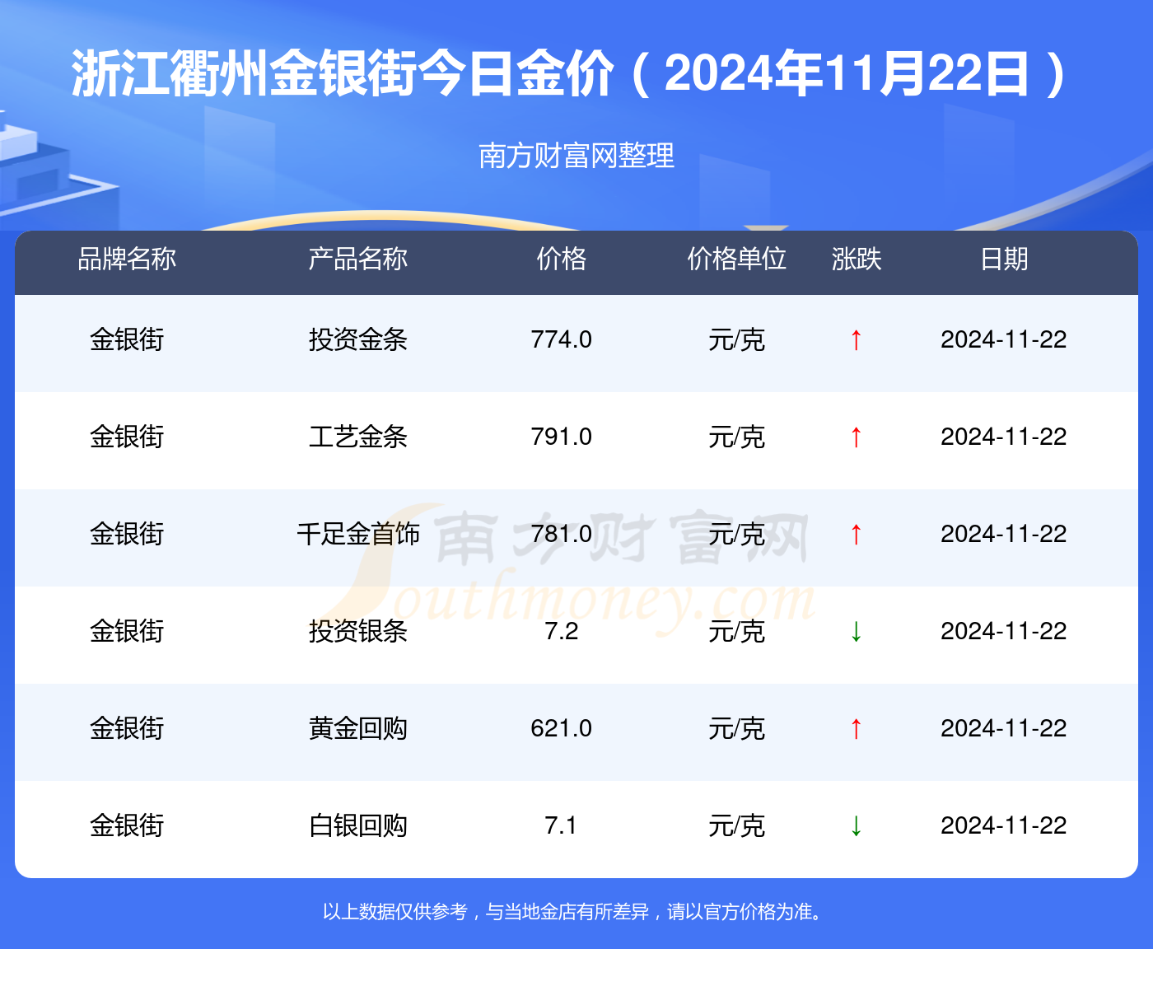
Task: Click the price 7.1
Action: coord(561,825)
